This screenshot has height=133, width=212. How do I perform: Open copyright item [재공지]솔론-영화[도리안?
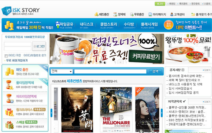click(187, 124)
